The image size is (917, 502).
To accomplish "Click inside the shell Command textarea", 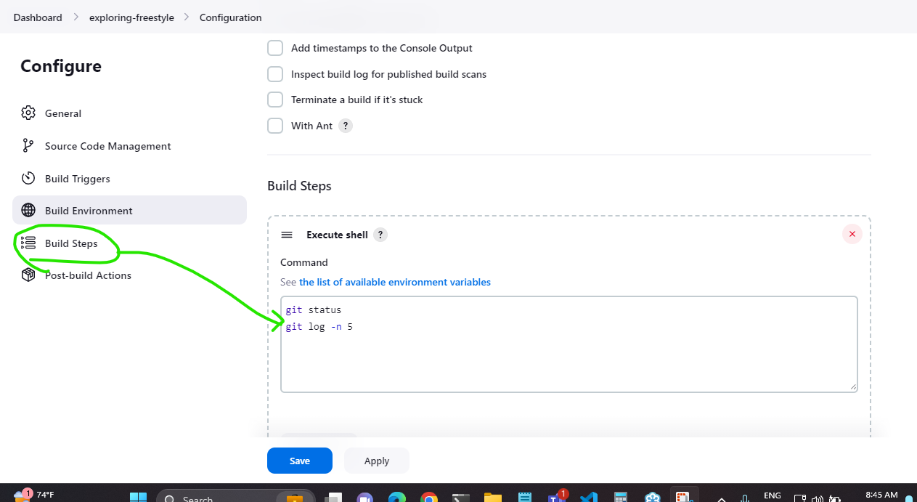I will (569, 343).
